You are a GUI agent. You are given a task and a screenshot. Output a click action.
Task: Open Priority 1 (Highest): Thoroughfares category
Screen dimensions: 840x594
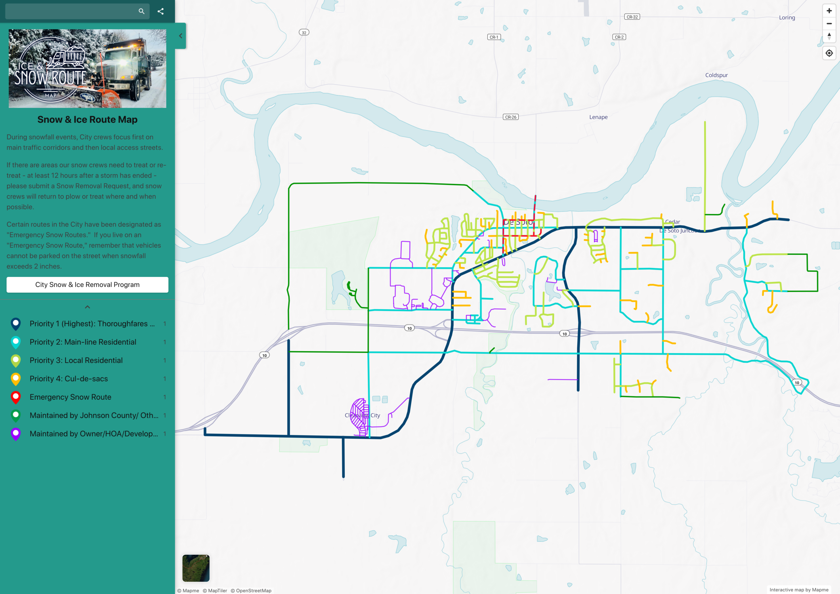point(87,324)
